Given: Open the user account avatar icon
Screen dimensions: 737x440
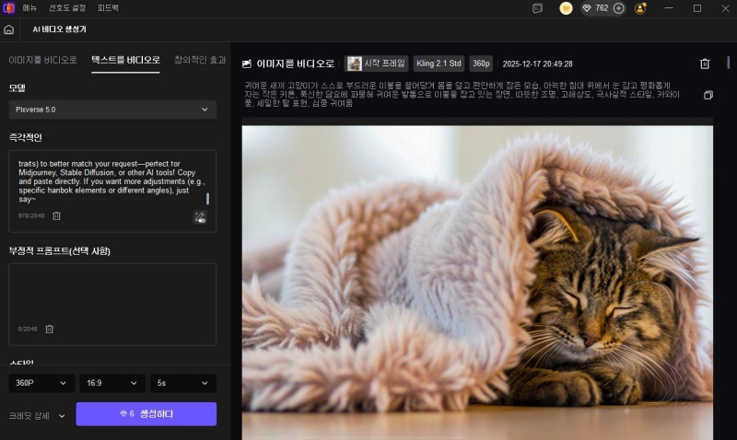Looking at the screenshot, I should pos(640,8).
